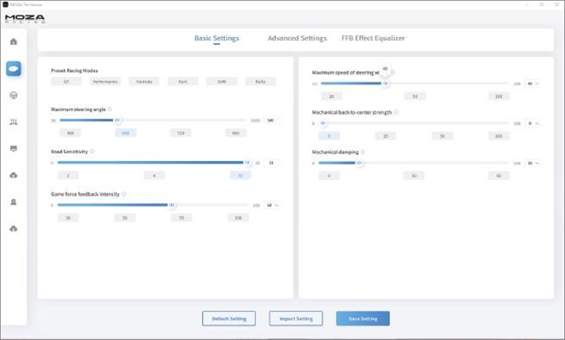Click the Maximum steering angle value field
Image resolution: width=565 pixels, height=340 pixels.
[x=271, y=121]
